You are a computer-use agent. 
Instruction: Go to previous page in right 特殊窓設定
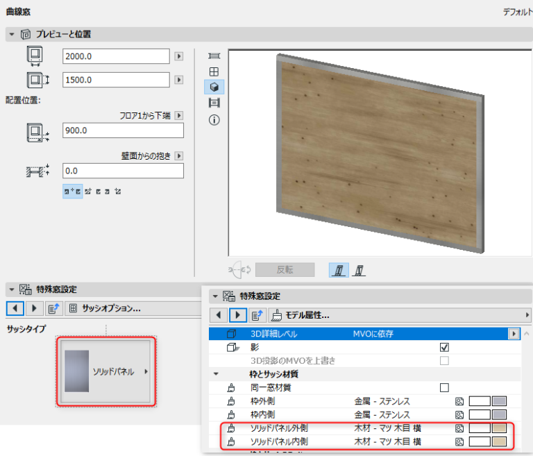[x=218, y=315]
